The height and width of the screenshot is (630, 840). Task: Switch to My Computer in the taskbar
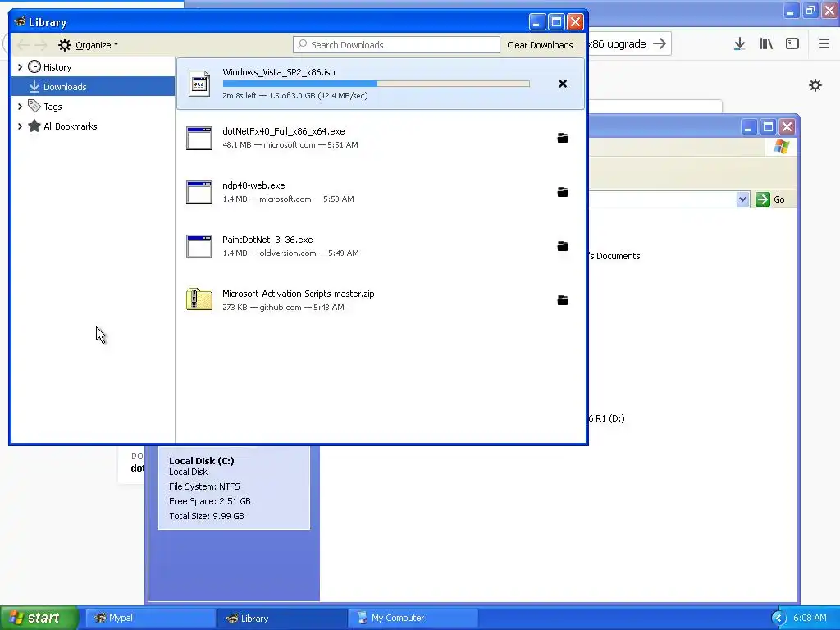(413, 618)
